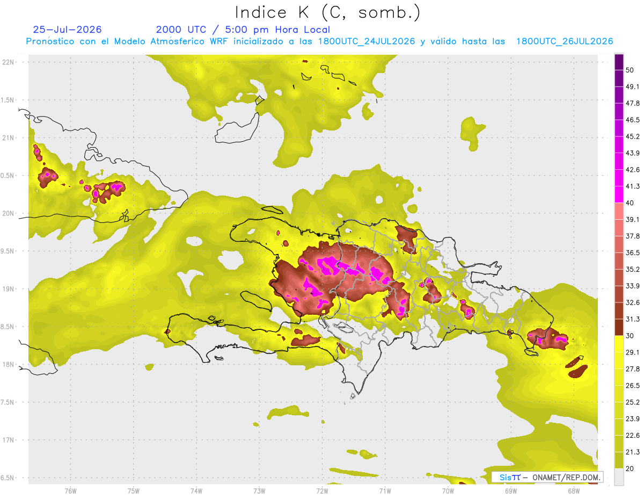644x498 pixels.
Task: Click the legend value "26.5"
Action: coord(633,386)
